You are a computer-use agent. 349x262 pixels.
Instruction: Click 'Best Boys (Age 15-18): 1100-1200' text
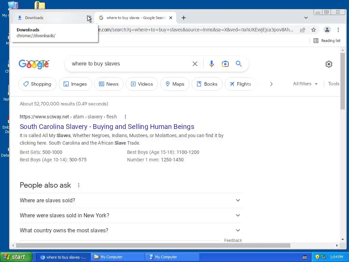(x=163, y=152)
